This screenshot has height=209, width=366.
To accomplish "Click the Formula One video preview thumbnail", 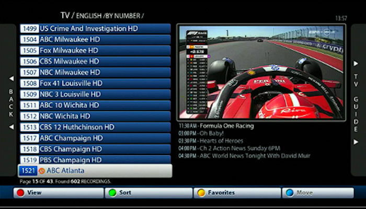I will click(x=261, y=72).
